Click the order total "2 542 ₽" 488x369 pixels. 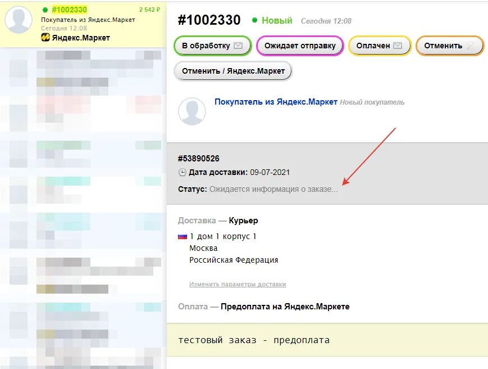[150, 10]
